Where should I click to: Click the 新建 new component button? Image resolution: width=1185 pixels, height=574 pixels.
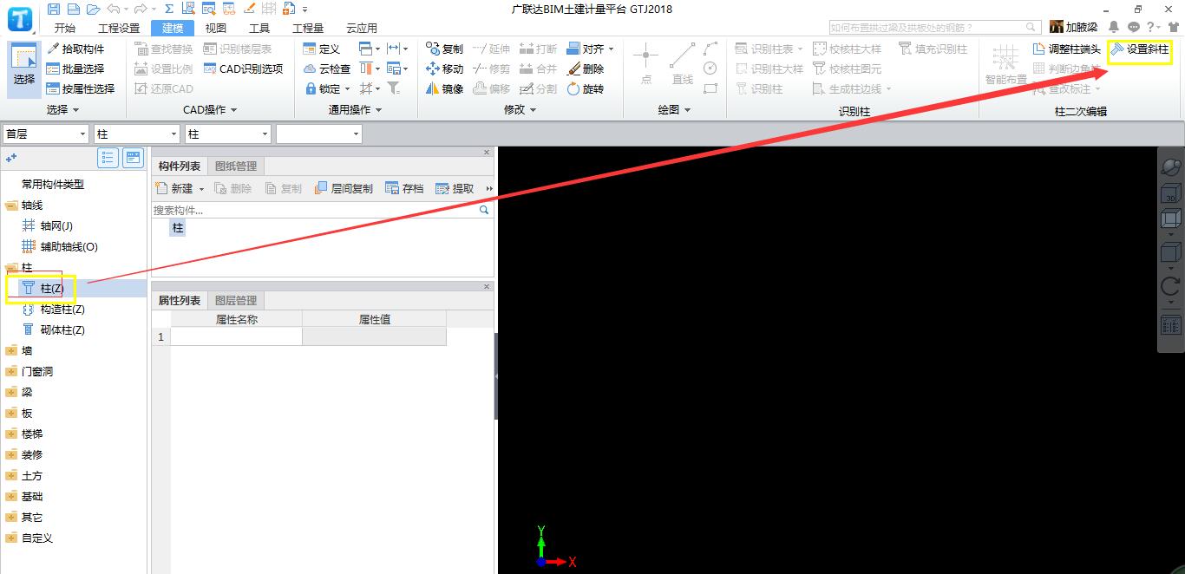coord(174,188)
